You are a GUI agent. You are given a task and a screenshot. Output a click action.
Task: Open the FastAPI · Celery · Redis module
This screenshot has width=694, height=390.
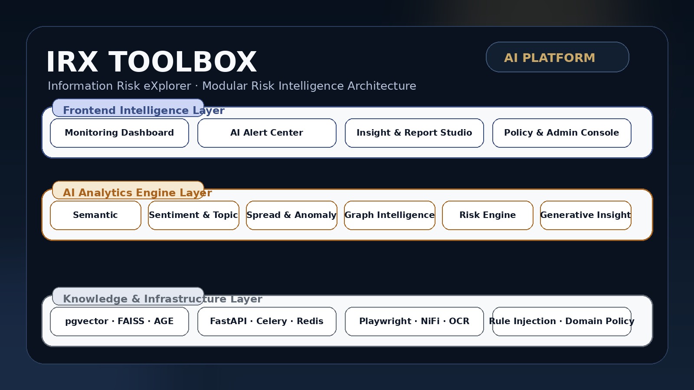click(267, 321)
